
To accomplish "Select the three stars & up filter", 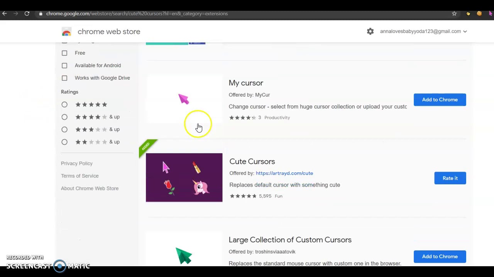I will coord(64,130).
